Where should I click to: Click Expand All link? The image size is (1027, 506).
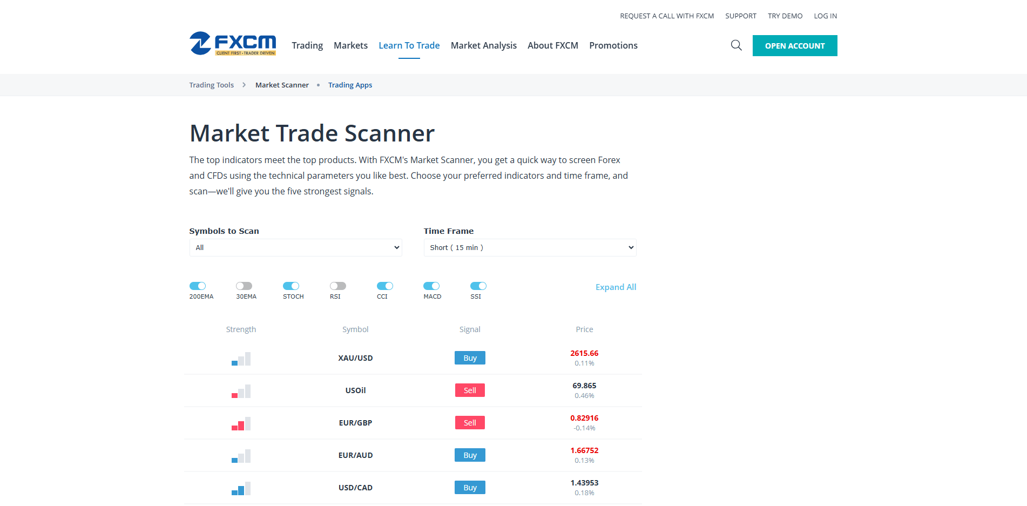(616, 287)
